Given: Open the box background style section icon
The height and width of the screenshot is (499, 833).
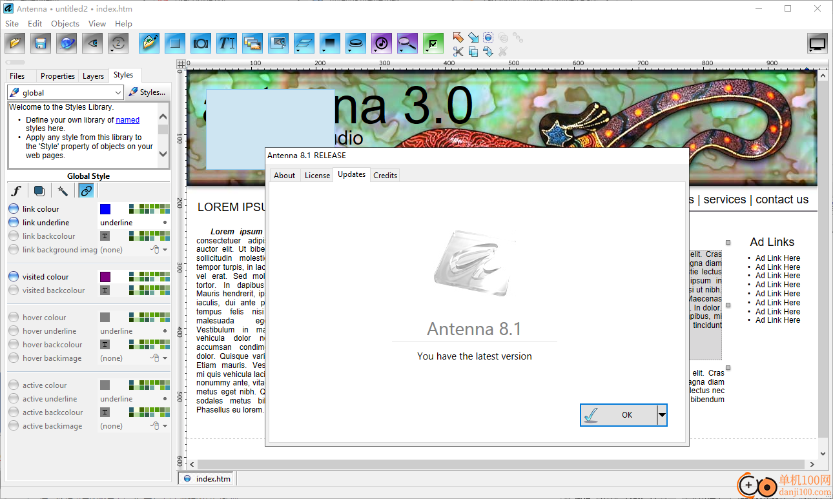Looking at the screenshot, I should [39, 190].
